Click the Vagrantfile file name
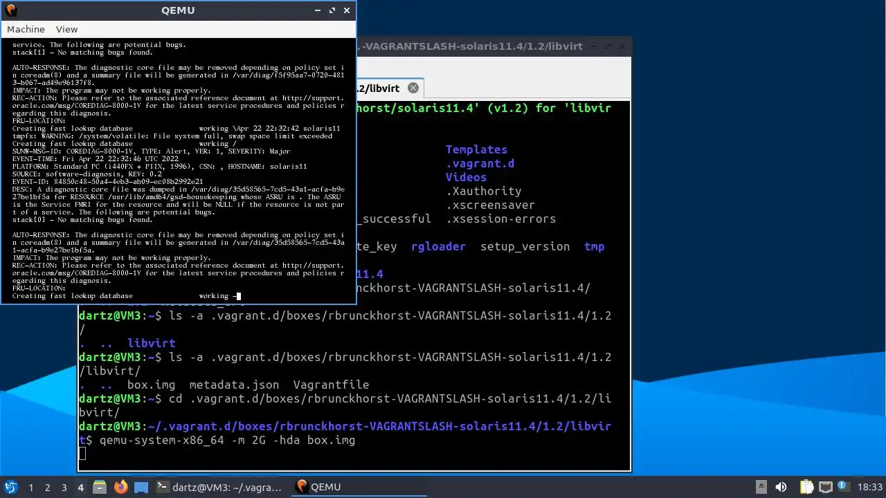Image resolution: width=886 pixels, height=498 pixels. point(331,385)
